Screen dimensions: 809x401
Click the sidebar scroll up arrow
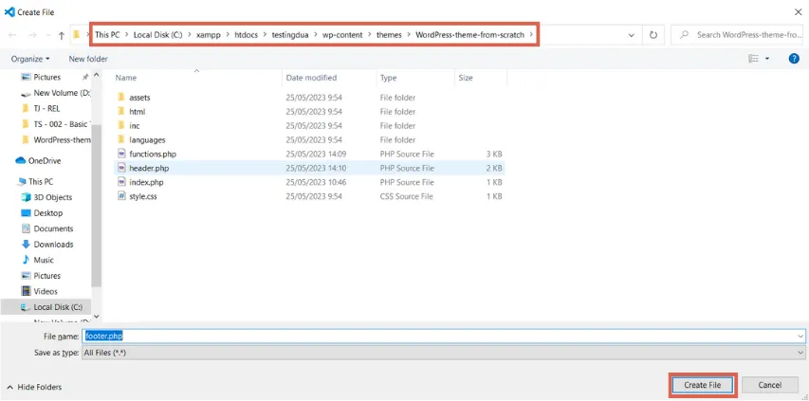(96, 75)
